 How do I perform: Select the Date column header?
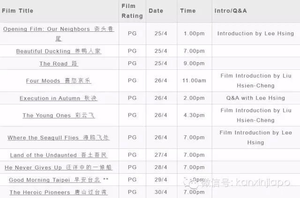click(156, 10)
